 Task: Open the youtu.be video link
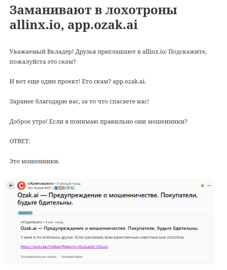click(x=64, y=247)
